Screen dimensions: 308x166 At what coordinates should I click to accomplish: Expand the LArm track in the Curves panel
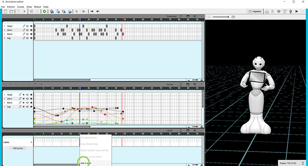coord(4,98)
